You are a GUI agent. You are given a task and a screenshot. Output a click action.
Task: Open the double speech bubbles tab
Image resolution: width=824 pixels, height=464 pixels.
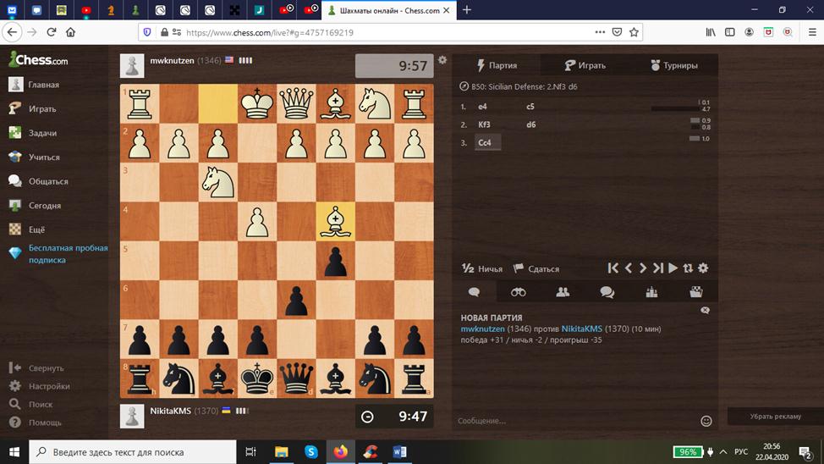(x=607, y=292)
